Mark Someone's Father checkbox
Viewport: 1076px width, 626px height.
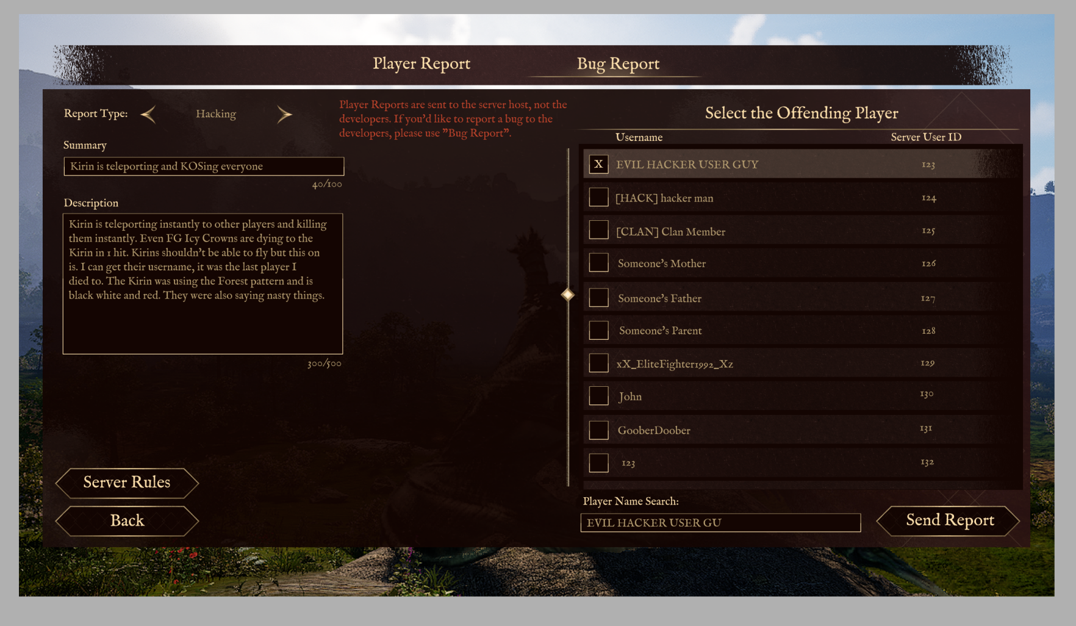click(598, 298)
